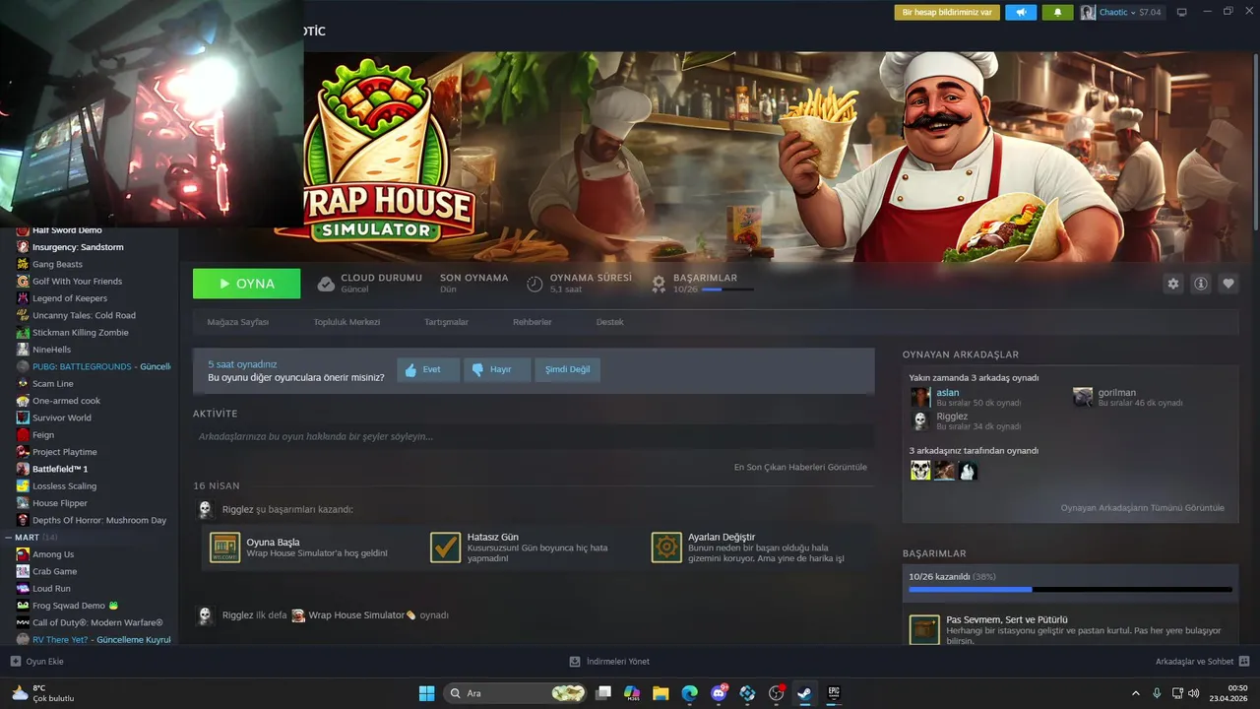The height and width of the screenshot is (709, 1260).
Task: Click the activity message input field
Action: (x=534, y=436)
